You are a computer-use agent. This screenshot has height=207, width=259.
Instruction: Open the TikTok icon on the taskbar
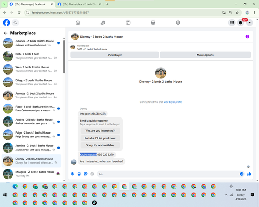94,203
